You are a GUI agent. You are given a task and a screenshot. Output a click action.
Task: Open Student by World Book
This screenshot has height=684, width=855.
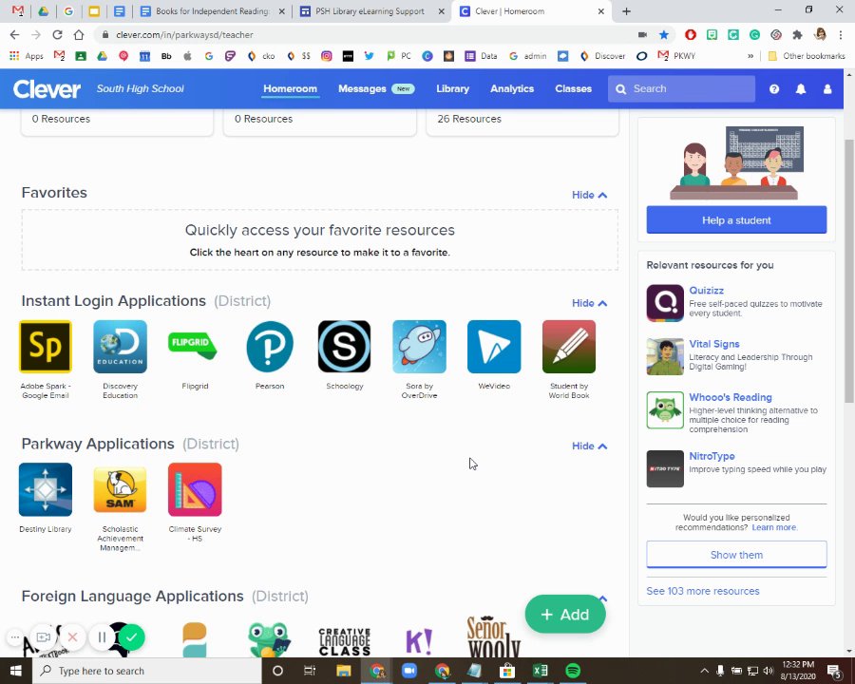(x=569, y=347)
